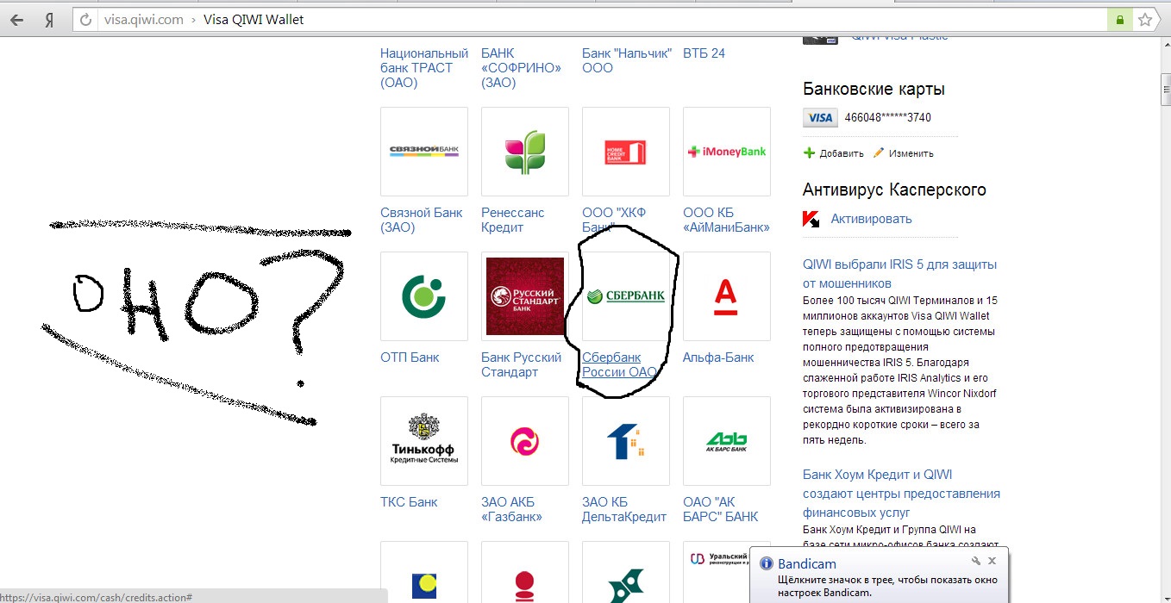This screenshot has width=1171, height=603.
Task: Open ЗАО КБ ДельтаКредит text link
Action: 624,510
